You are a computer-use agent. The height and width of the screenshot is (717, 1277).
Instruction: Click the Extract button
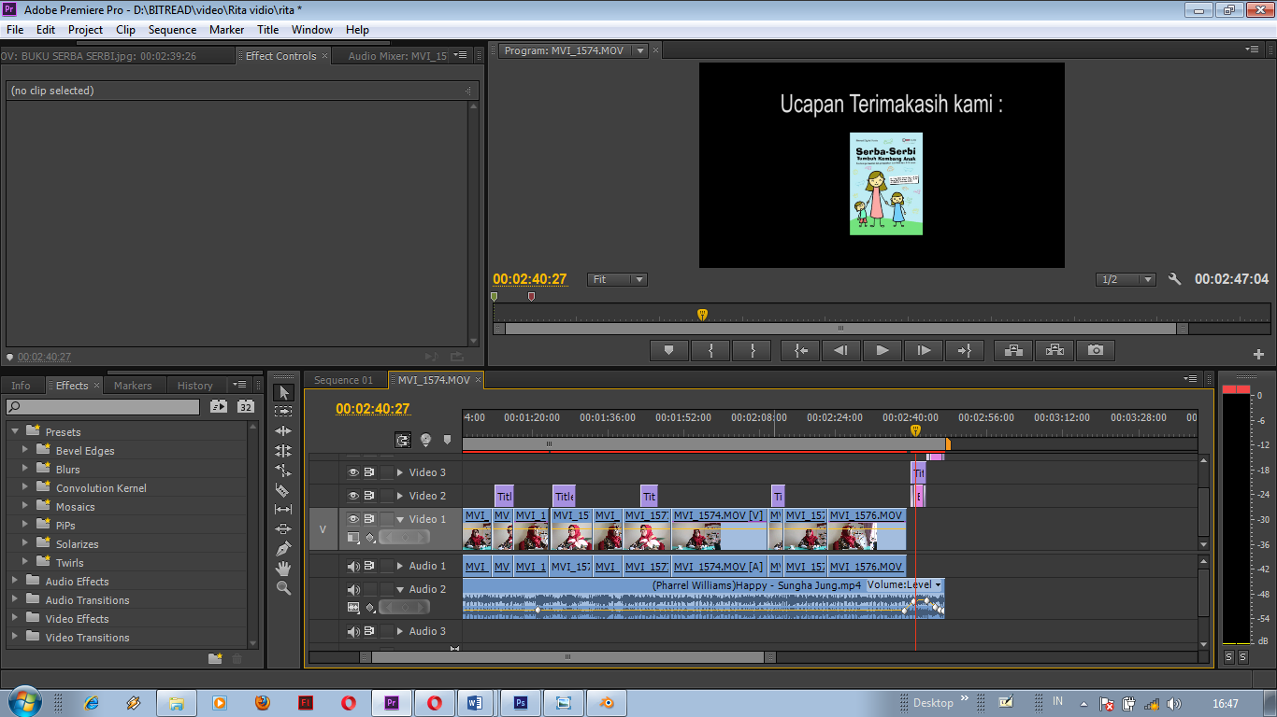click(x=1055, y=350)
